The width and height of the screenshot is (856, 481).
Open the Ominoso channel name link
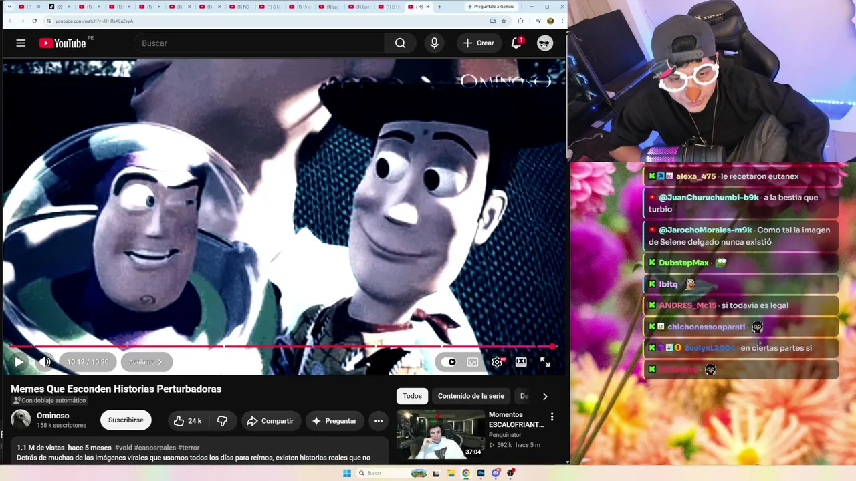coord(53,416)
